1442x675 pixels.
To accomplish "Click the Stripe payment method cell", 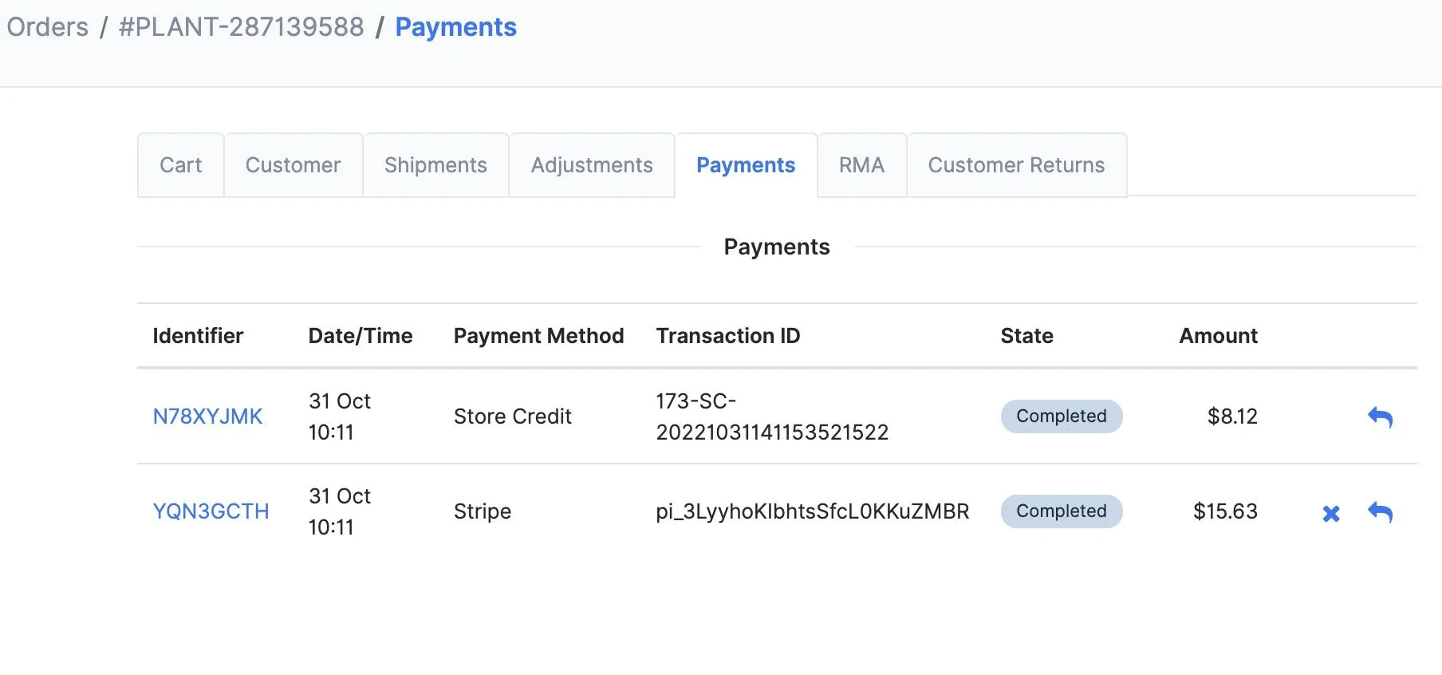I will pos(483,511).
